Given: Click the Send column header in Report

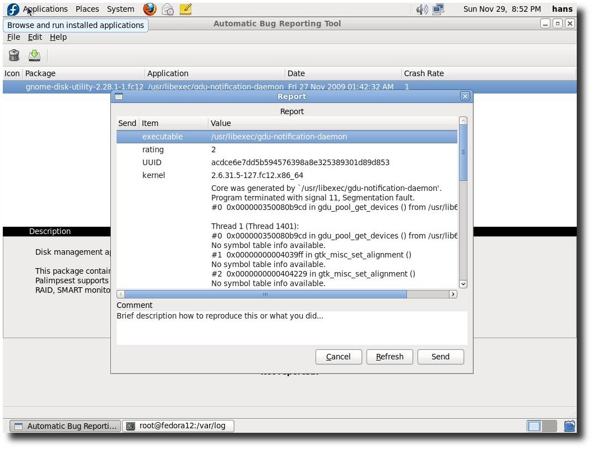Looking at the screenshot, I should pyautogui.click(x=127, y=123).
